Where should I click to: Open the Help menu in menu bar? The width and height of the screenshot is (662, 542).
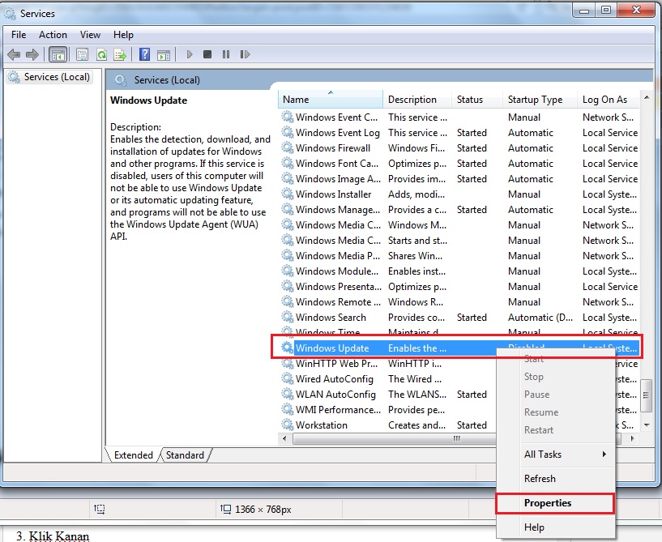coord(123,35)
